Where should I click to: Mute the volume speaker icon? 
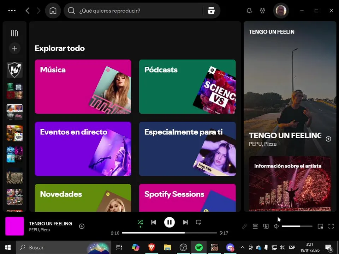(x=276, y=226)
